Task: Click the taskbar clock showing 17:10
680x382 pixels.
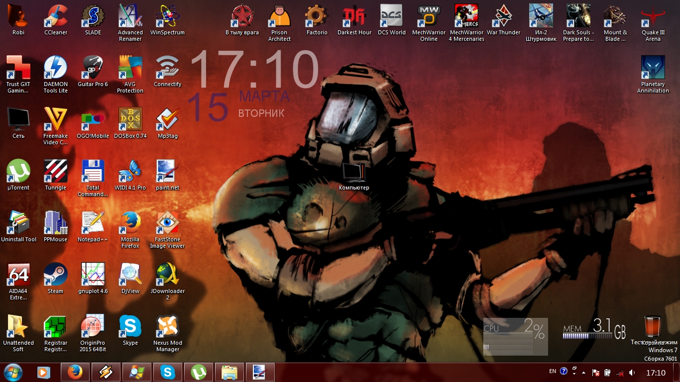Action: click(655, 373)
